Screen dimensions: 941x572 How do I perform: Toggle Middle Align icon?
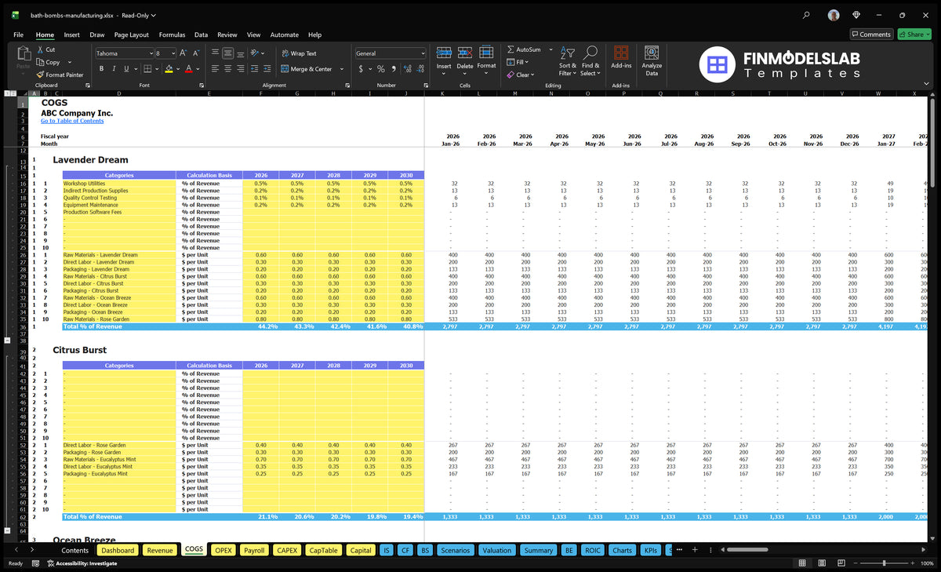[227, 53]
